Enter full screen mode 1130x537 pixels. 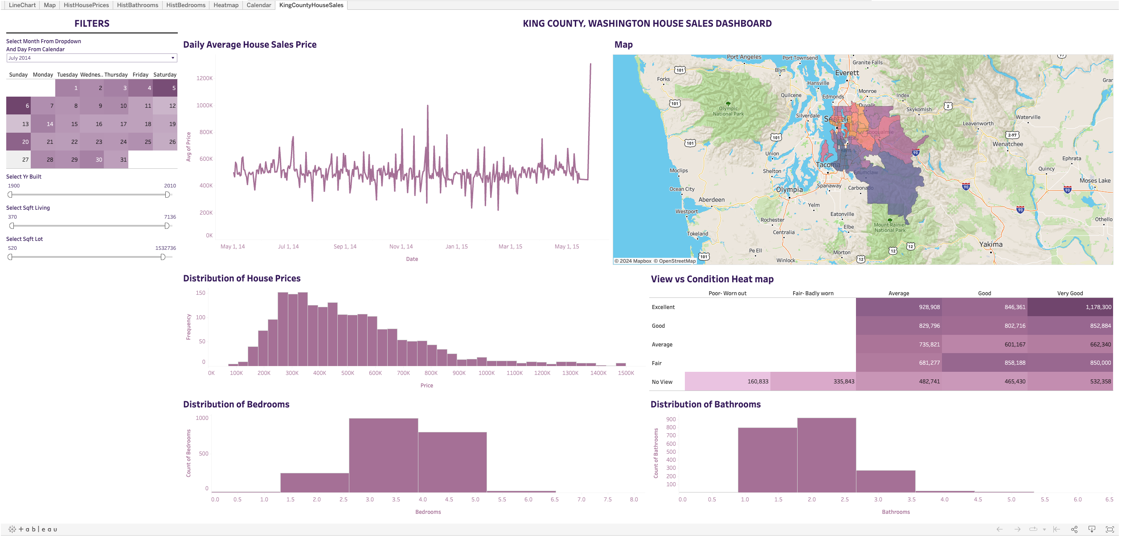(x=1110, y=529)
